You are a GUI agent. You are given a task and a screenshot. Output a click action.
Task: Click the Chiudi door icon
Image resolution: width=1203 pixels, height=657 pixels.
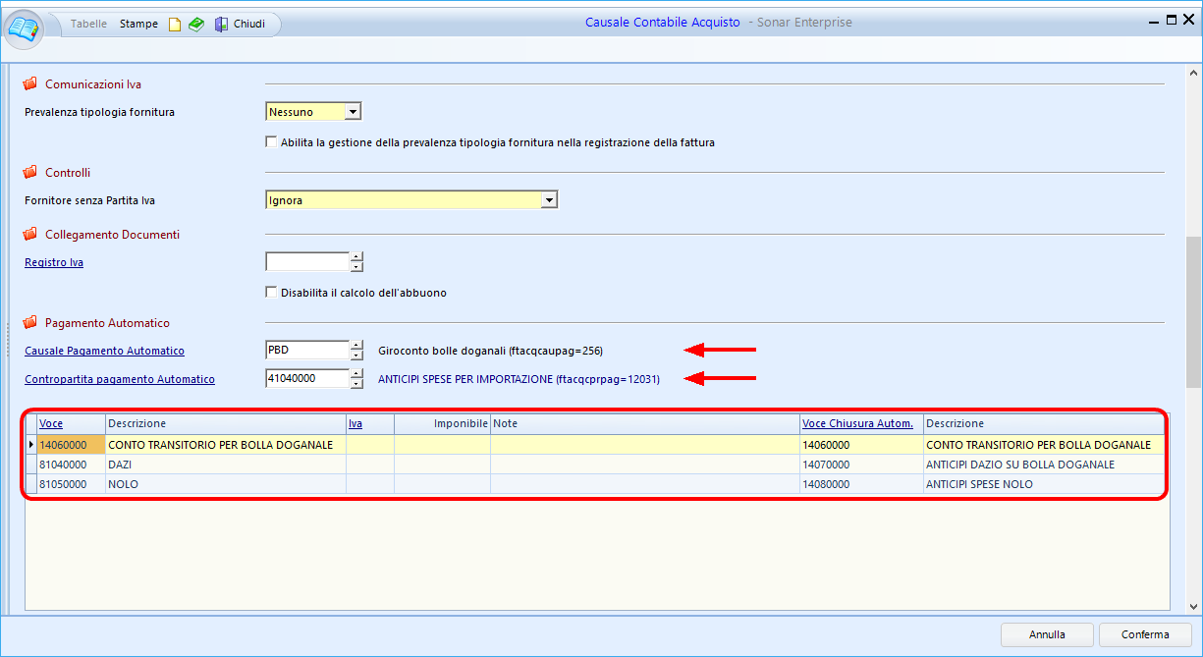221,25
